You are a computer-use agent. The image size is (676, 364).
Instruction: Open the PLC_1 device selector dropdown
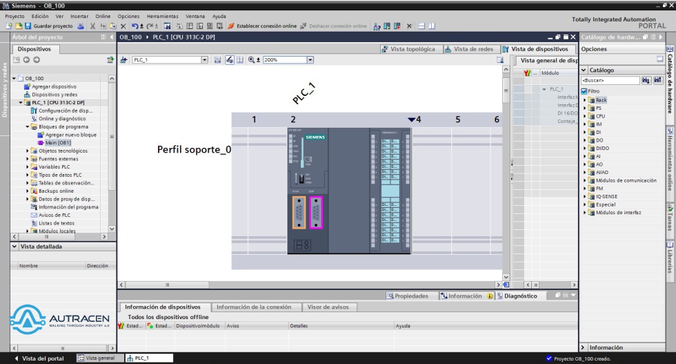(x=205, y=59)
